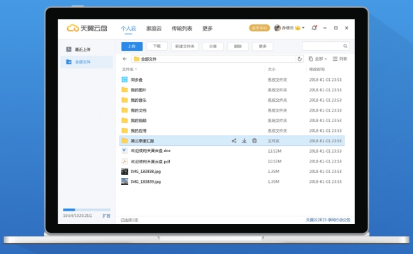Select the 同步盘 file name
Image resolution: width=413 pixels, height=254 pixels.
pos(137,80)
